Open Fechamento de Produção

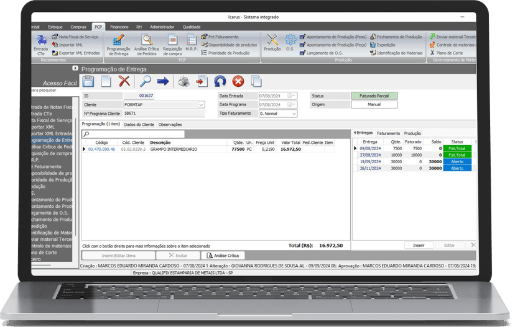396,37
